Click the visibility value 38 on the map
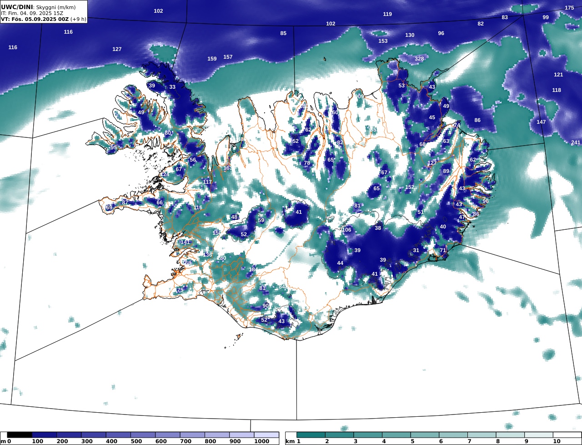 point(378,228)
